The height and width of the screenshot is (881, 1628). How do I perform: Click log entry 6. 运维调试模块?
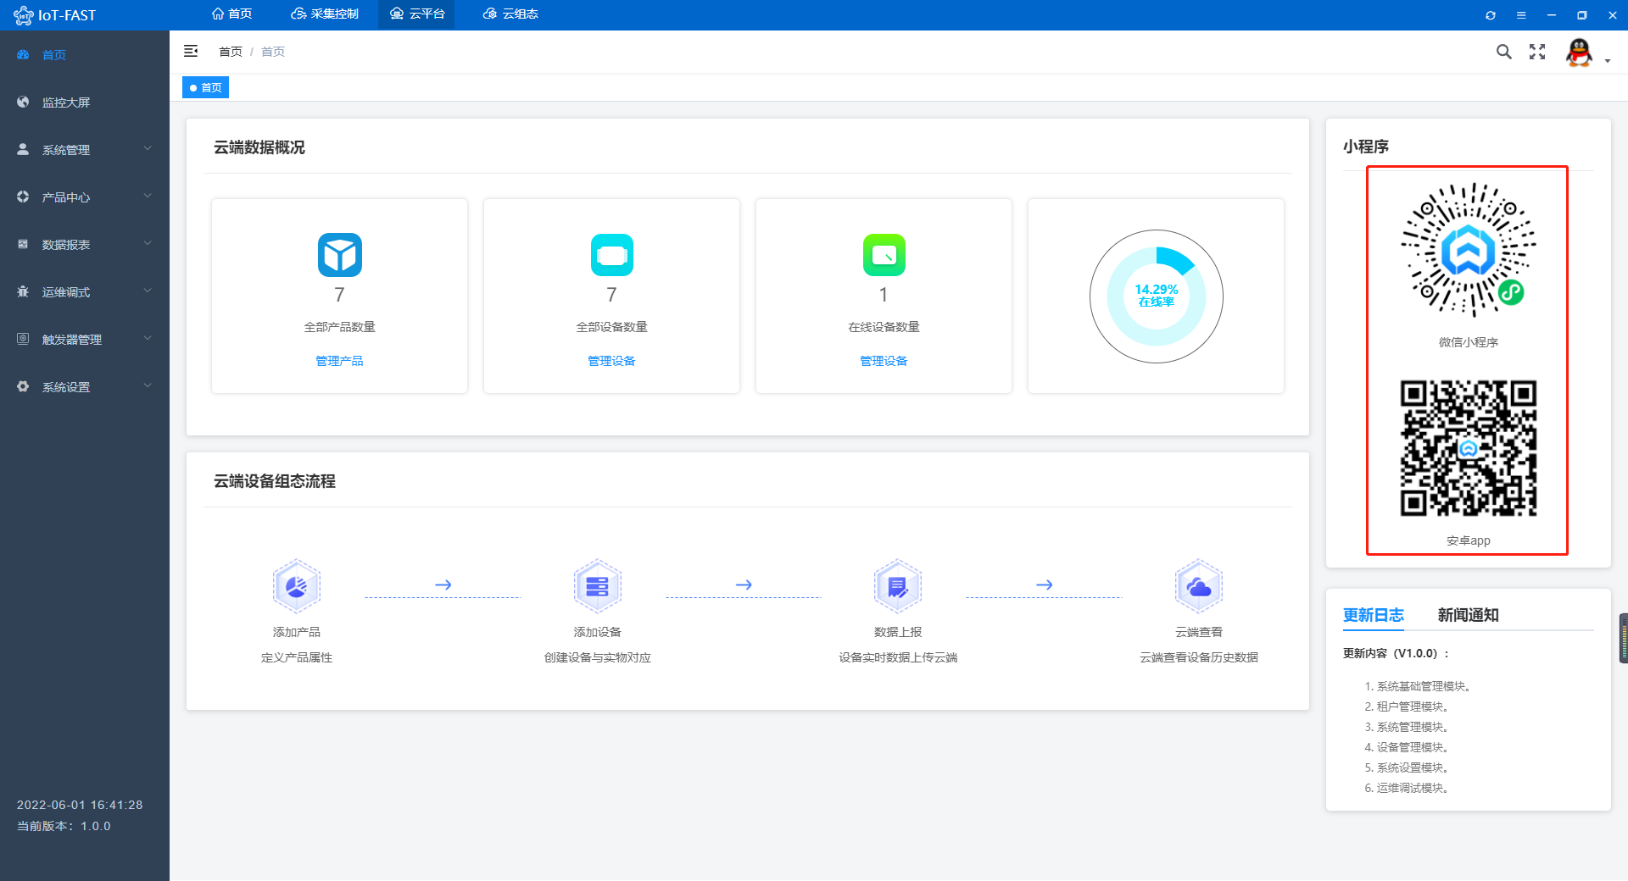[1408, 788]
